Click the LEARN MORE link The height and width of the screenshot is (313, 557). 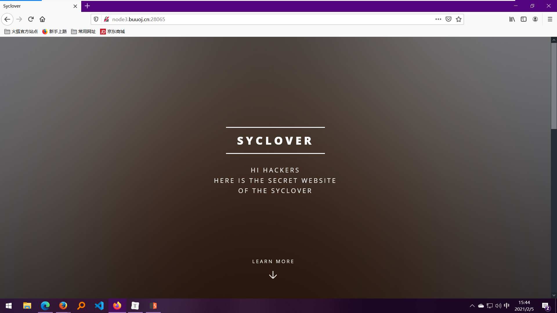(273, 261)
